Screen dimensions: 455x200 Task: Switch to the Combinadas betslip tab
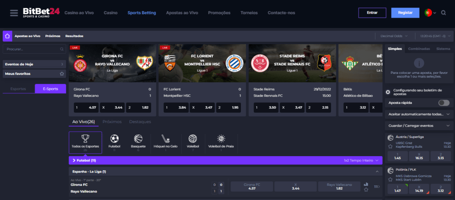click(x=419, y=49)
